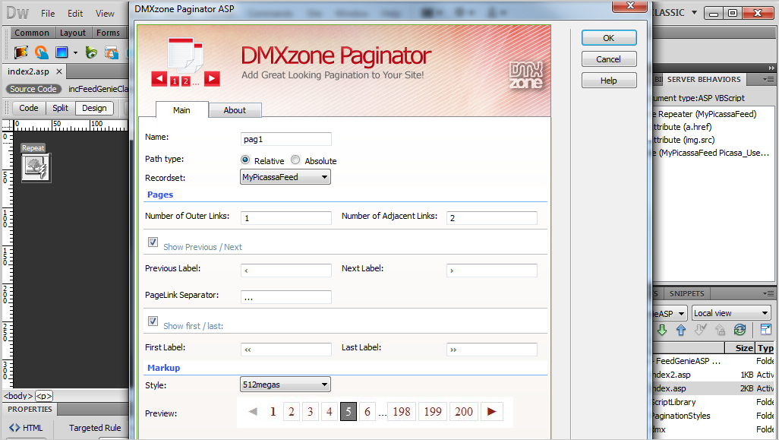This screenshot has height=440, width=779.
Task: Select the Forms insert tab
Action: click(x=109, y=33)
